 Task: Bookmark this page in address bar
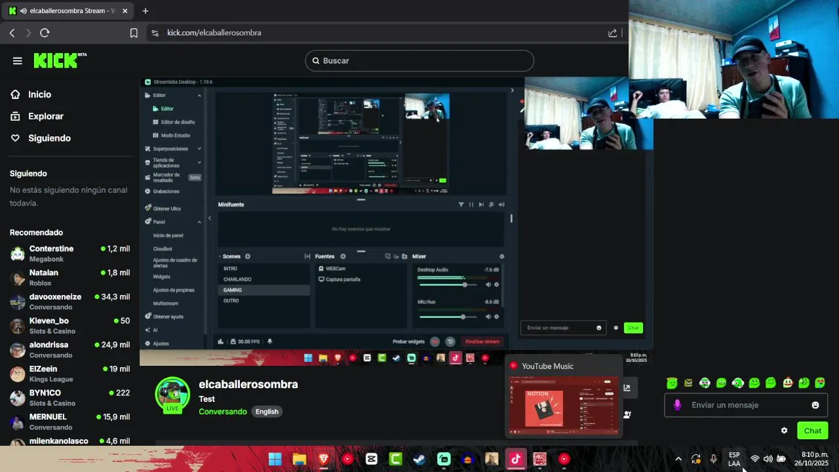[134, 33]
